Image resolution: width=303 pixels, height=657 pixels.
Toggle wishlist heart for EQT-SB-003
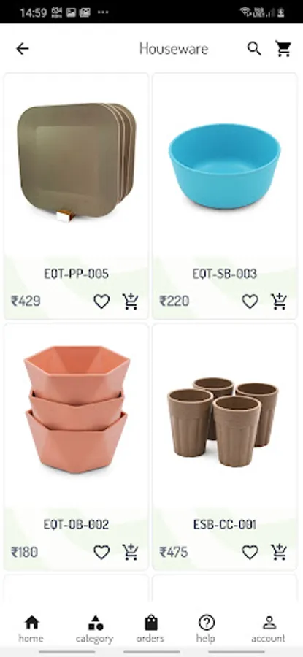250,301
